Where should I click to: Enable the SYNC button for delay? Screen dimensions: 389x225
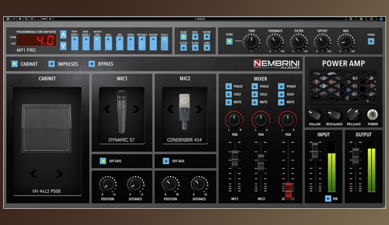tap(229, 41)
